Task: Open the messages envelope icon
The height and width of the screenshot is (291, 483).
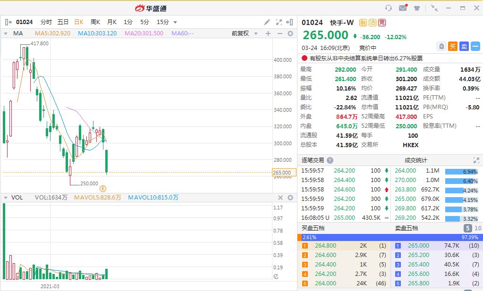Action: point(403,8)
